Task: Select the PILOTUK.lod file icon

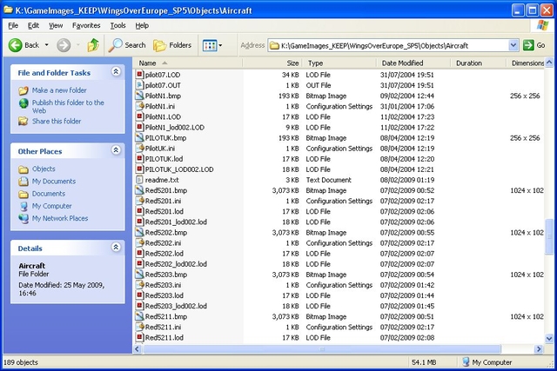Action: pos(139,158)
